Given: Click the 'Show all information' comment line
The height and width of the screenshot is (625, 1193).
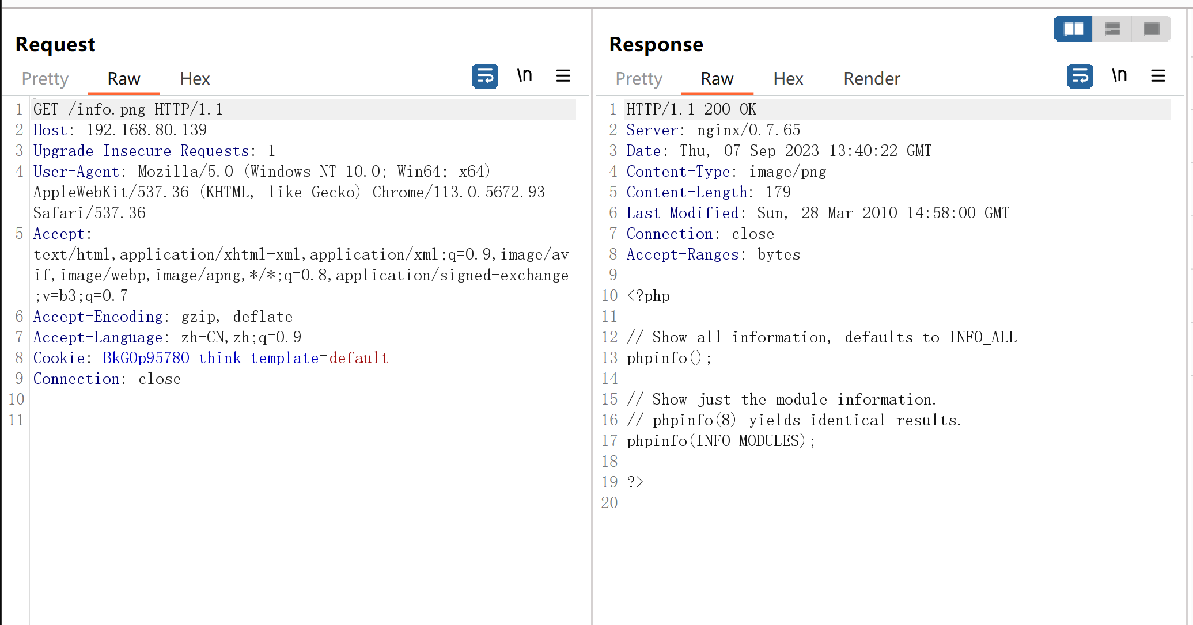Looking at the screenshot, I should point(822,337).
